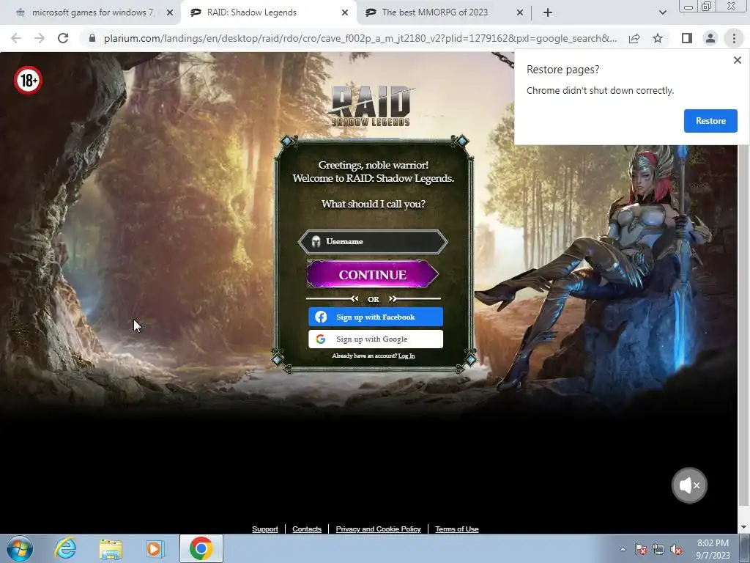Click the network tray icon

(x=658, y=549)
